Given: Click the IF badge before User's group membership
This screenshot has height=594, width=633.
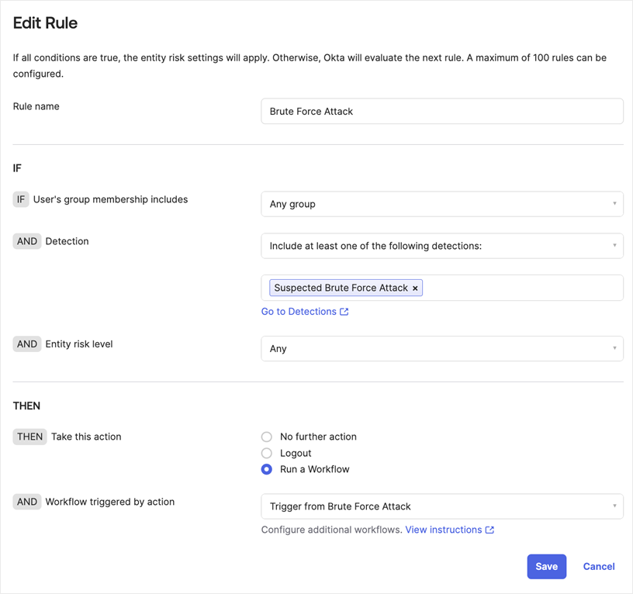Looking at the screenshot, I should click(x=21, y=199).
